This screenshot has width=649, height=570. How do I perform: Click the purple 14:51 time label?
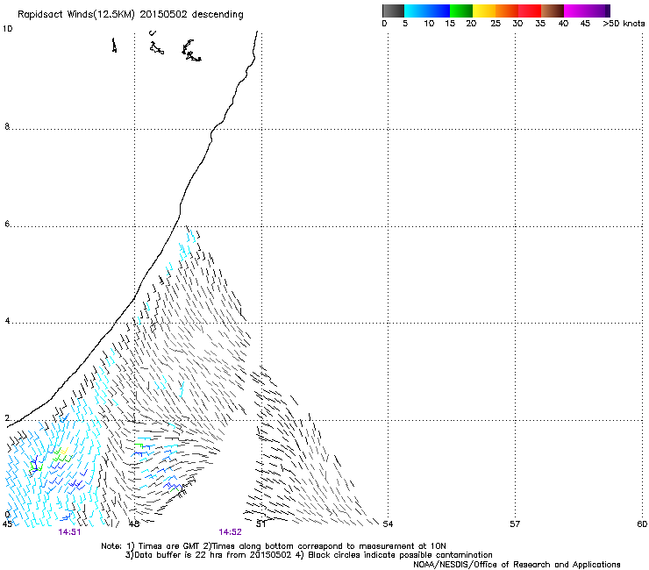(69, 532)
